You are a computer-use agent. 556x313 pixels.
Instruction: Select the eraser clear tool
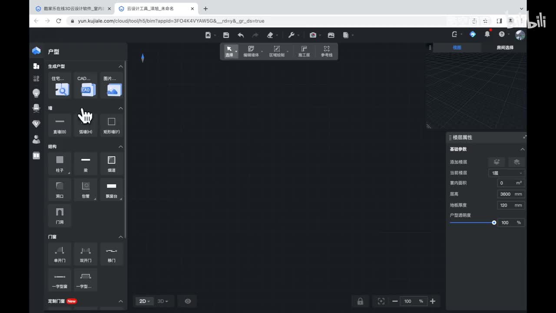point(270,35)
